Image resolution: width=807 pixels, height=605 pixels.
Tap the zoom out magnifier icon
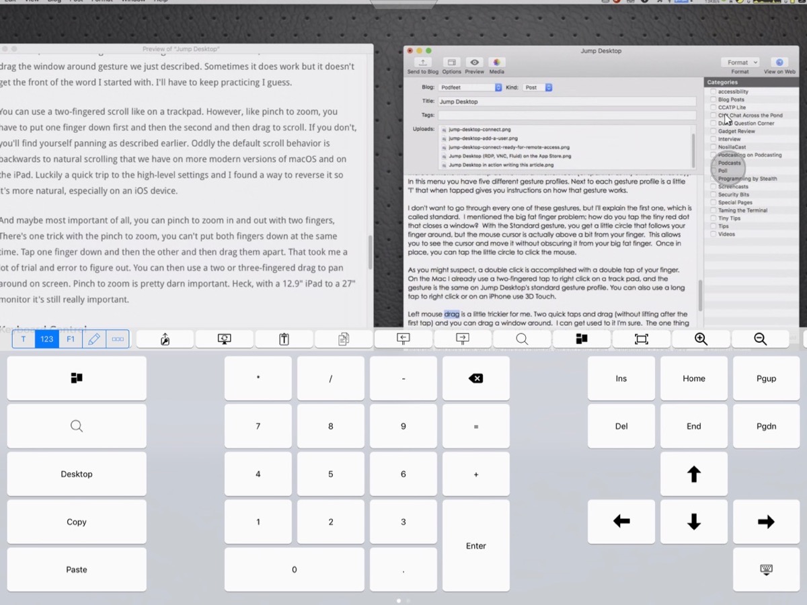760,339
